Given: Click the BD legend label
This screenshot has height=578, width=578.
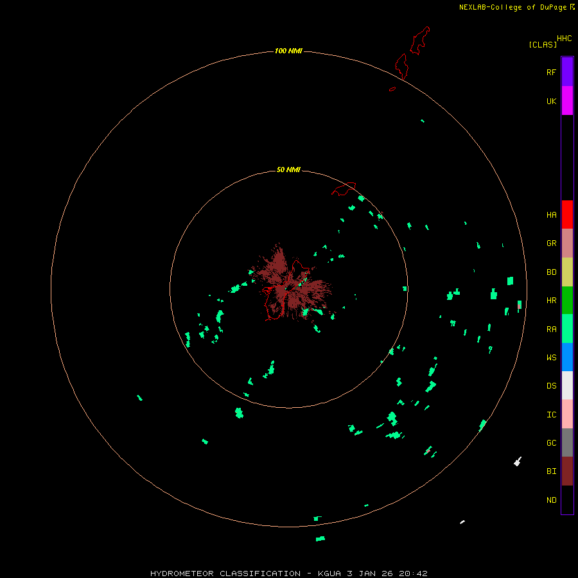Looking at the screenshot, I should tap(551, 272).
